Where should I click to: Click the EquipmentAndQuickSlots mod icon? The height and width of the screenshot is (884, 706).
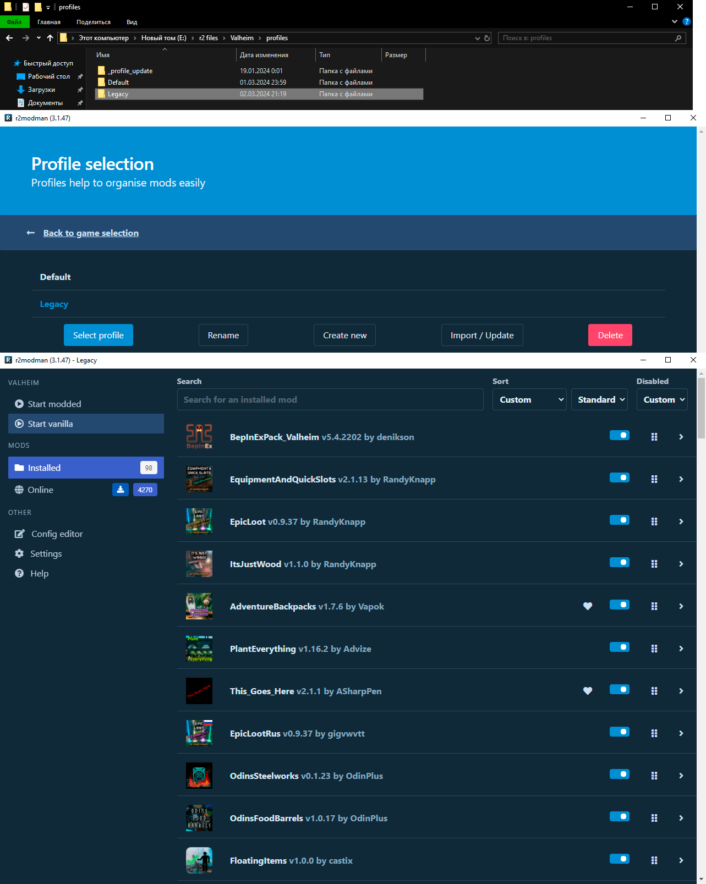(x=199, y=479)
